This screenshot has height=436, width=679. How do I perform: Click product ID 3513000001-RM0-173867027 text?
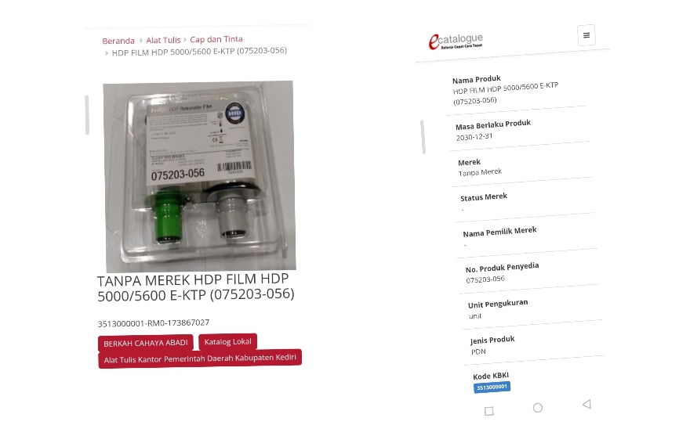point(154,323)
